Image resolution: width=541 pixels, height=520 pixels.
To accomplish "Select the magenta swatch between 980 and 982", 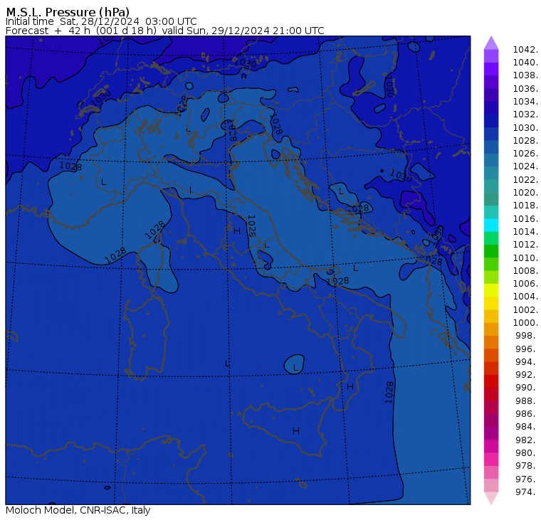I will click(x=491, y=446).
